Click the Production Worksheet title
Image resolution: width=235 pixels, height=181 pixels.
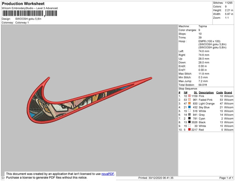coord(23,4)
